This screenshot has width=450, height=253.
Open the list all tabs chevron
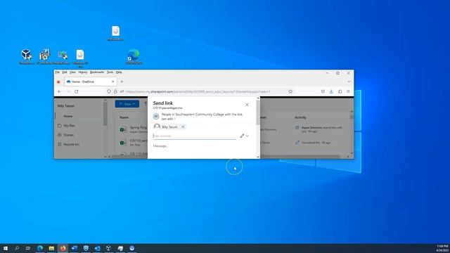point(349,82)
